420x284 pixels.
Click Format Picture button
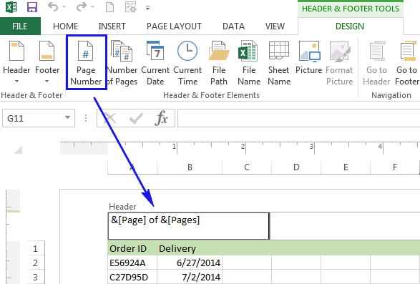[x=339, y=63]
